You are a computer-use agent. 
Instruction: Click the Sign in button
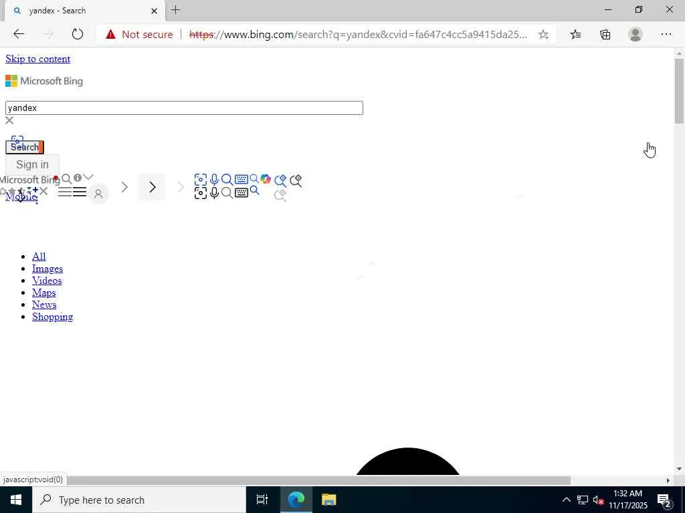coord(32,164)
